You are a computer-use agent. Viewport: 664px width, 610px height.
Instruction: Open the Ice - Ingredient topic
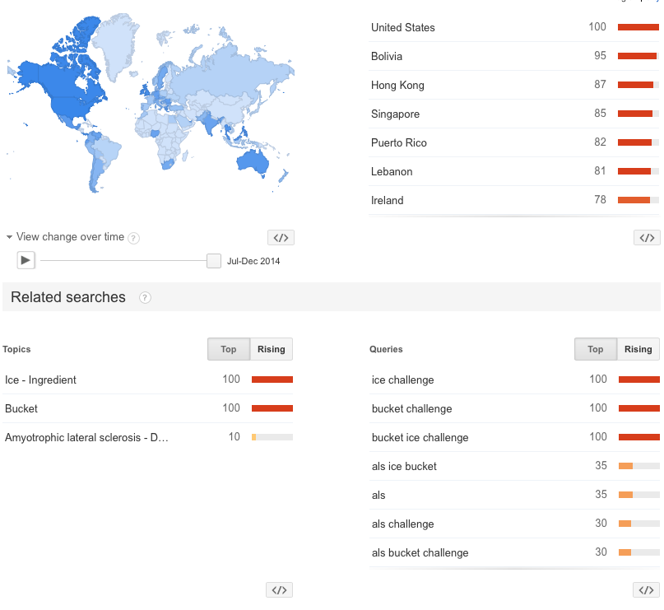point(41,380)
